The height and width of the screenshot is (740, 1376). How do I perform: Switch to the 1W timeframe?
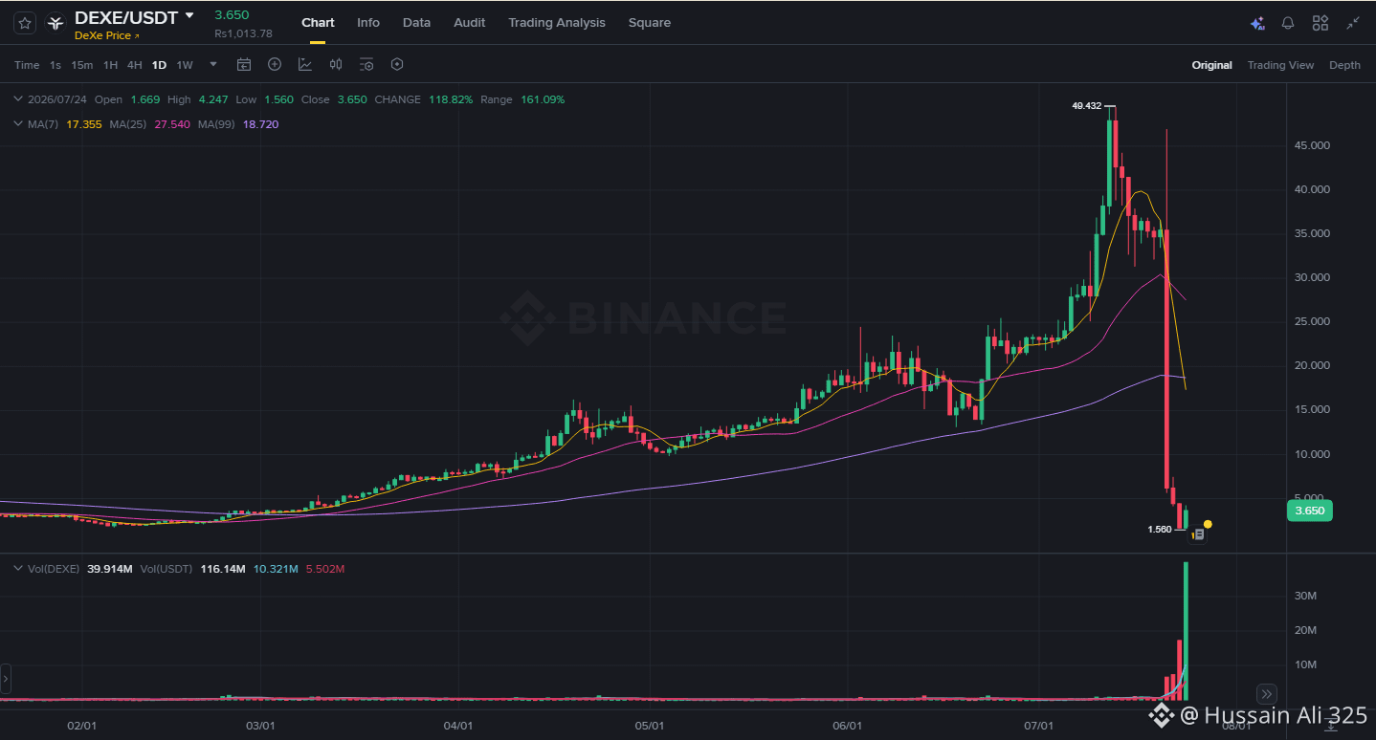tap(185, 65)
